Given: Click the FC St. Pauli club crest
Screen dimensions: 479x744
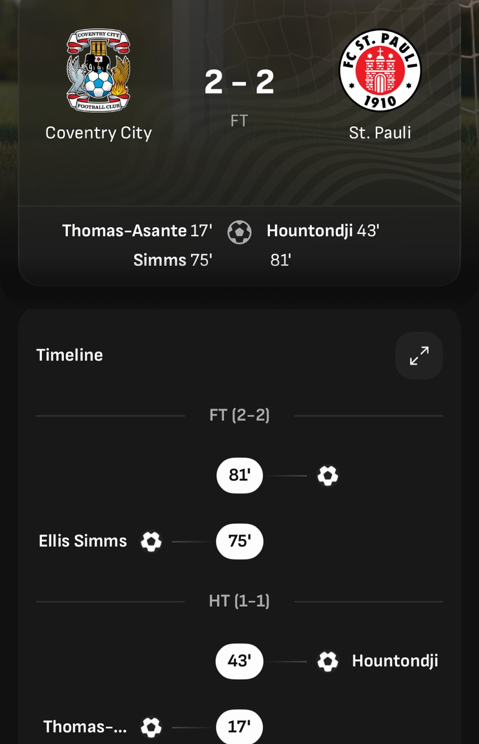Looking at the screenshot, I should (380, 70).
